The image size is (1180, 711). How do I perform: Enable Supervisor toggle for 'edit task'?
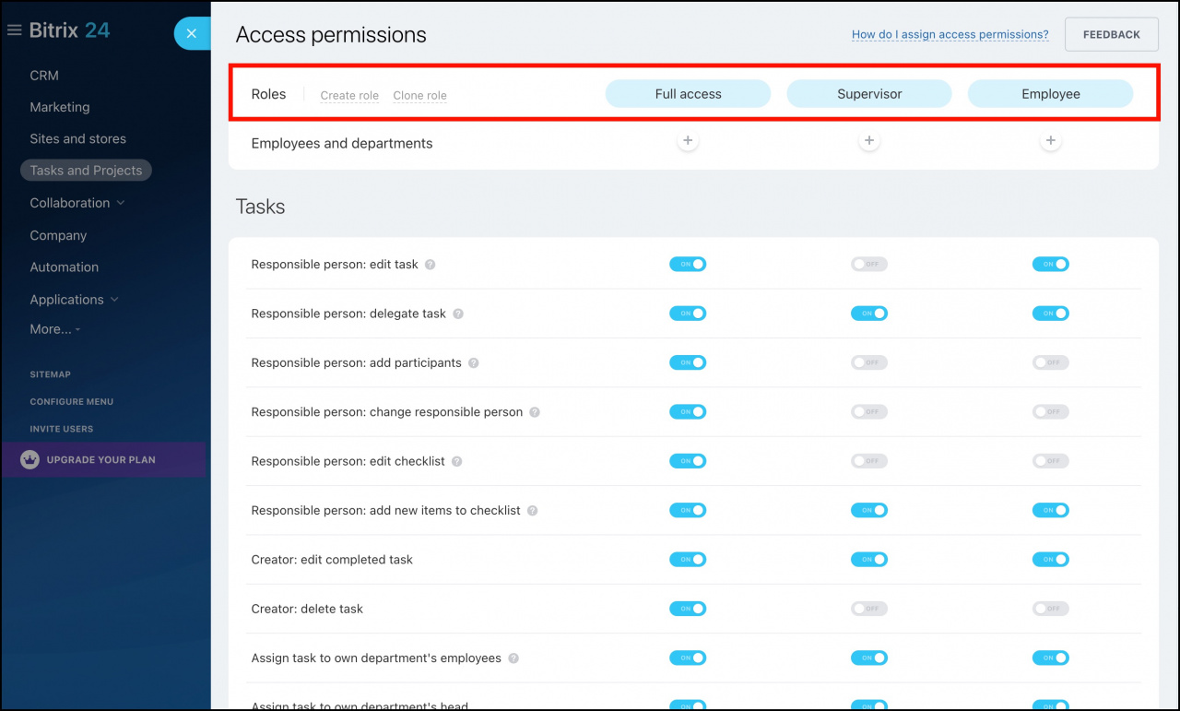point(869,265)
